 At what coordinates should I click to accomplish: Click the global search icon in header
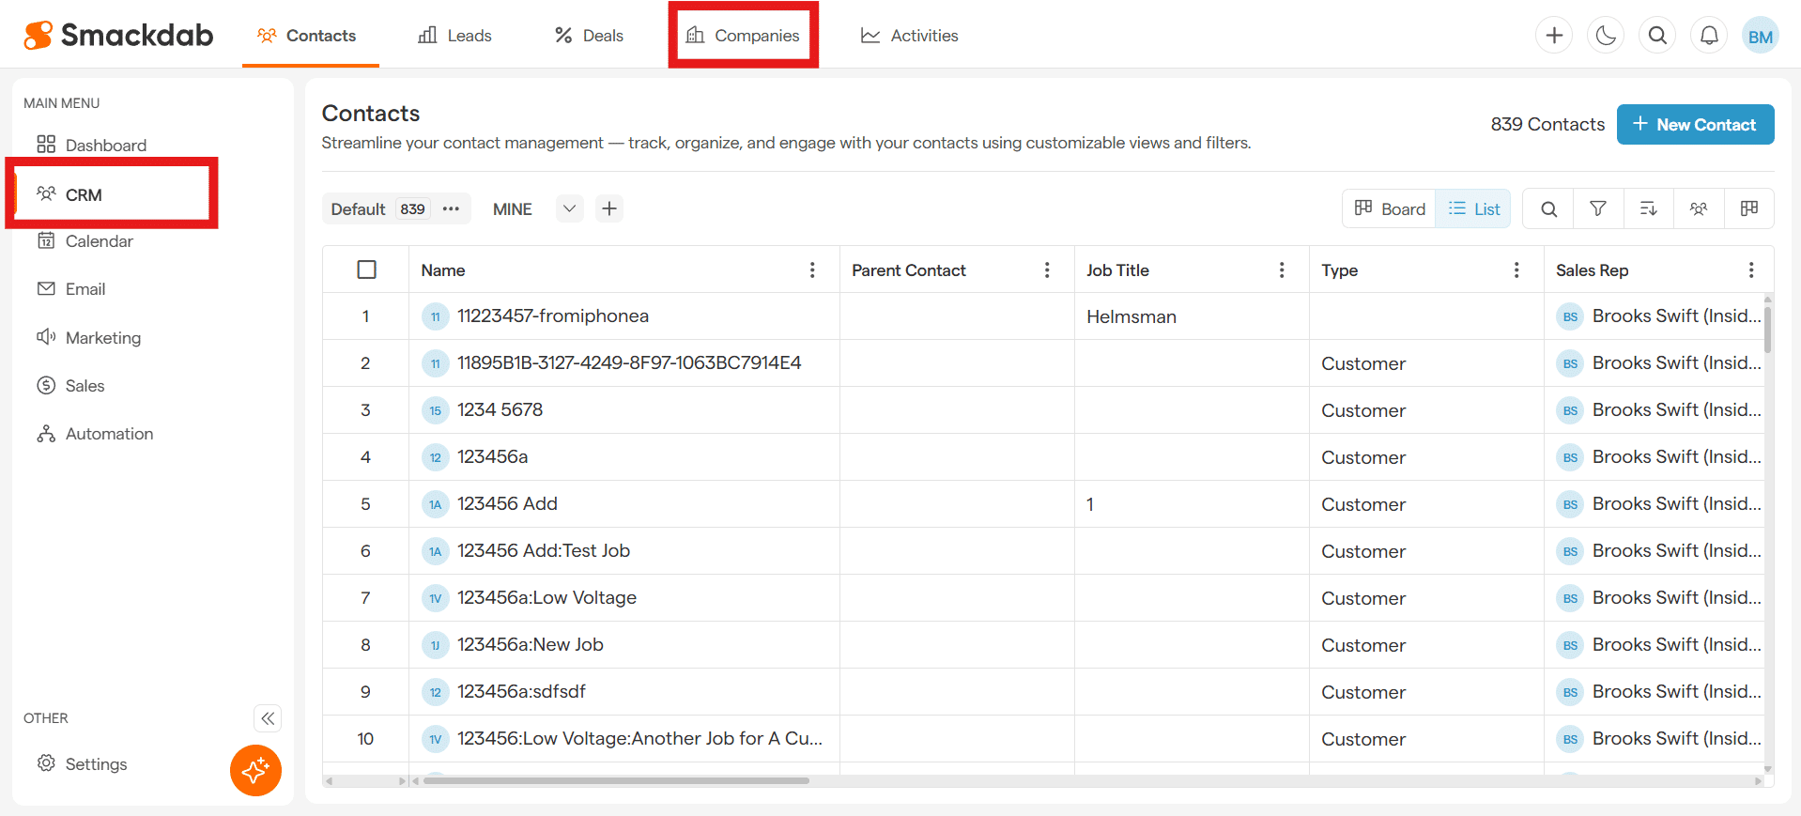tap(1657, 36)
